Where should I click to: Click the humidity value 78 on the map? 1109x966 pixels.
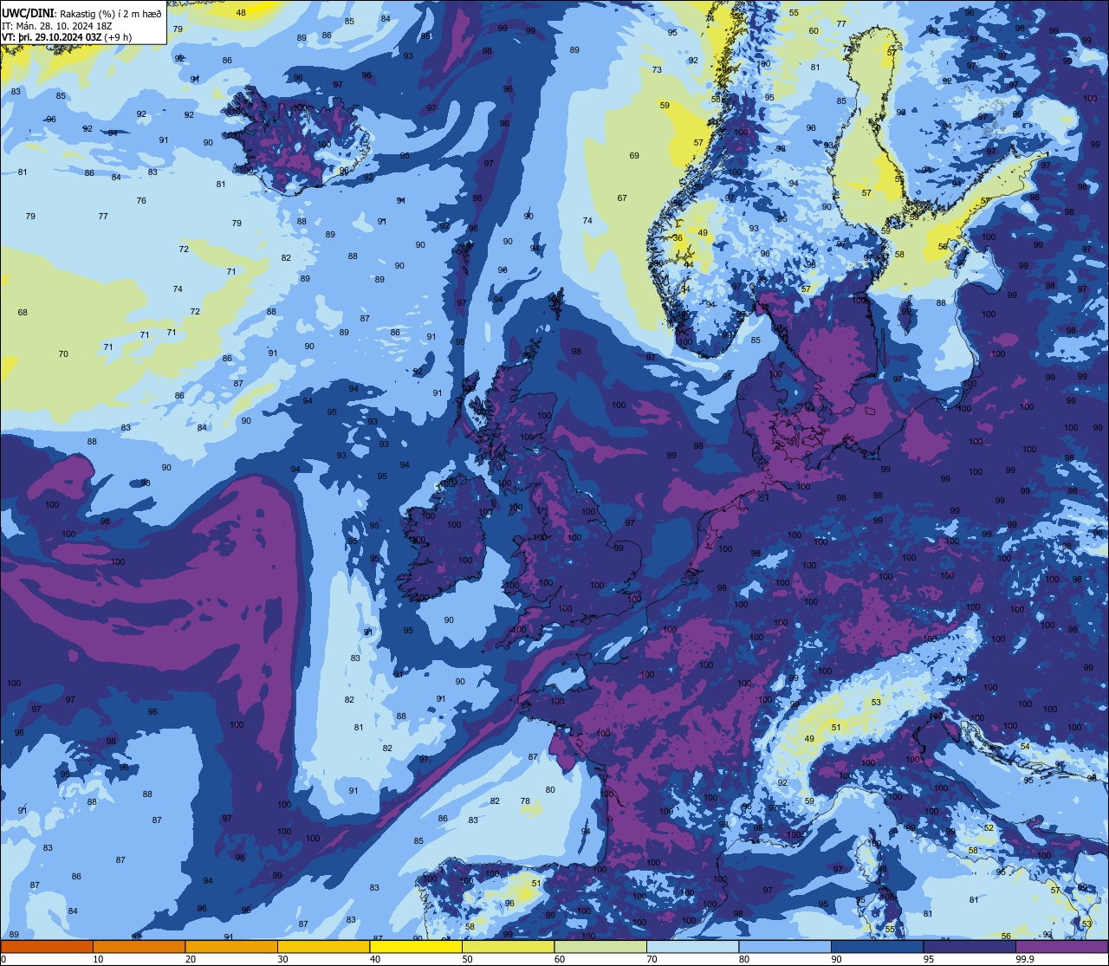click(x=525, y=801)
